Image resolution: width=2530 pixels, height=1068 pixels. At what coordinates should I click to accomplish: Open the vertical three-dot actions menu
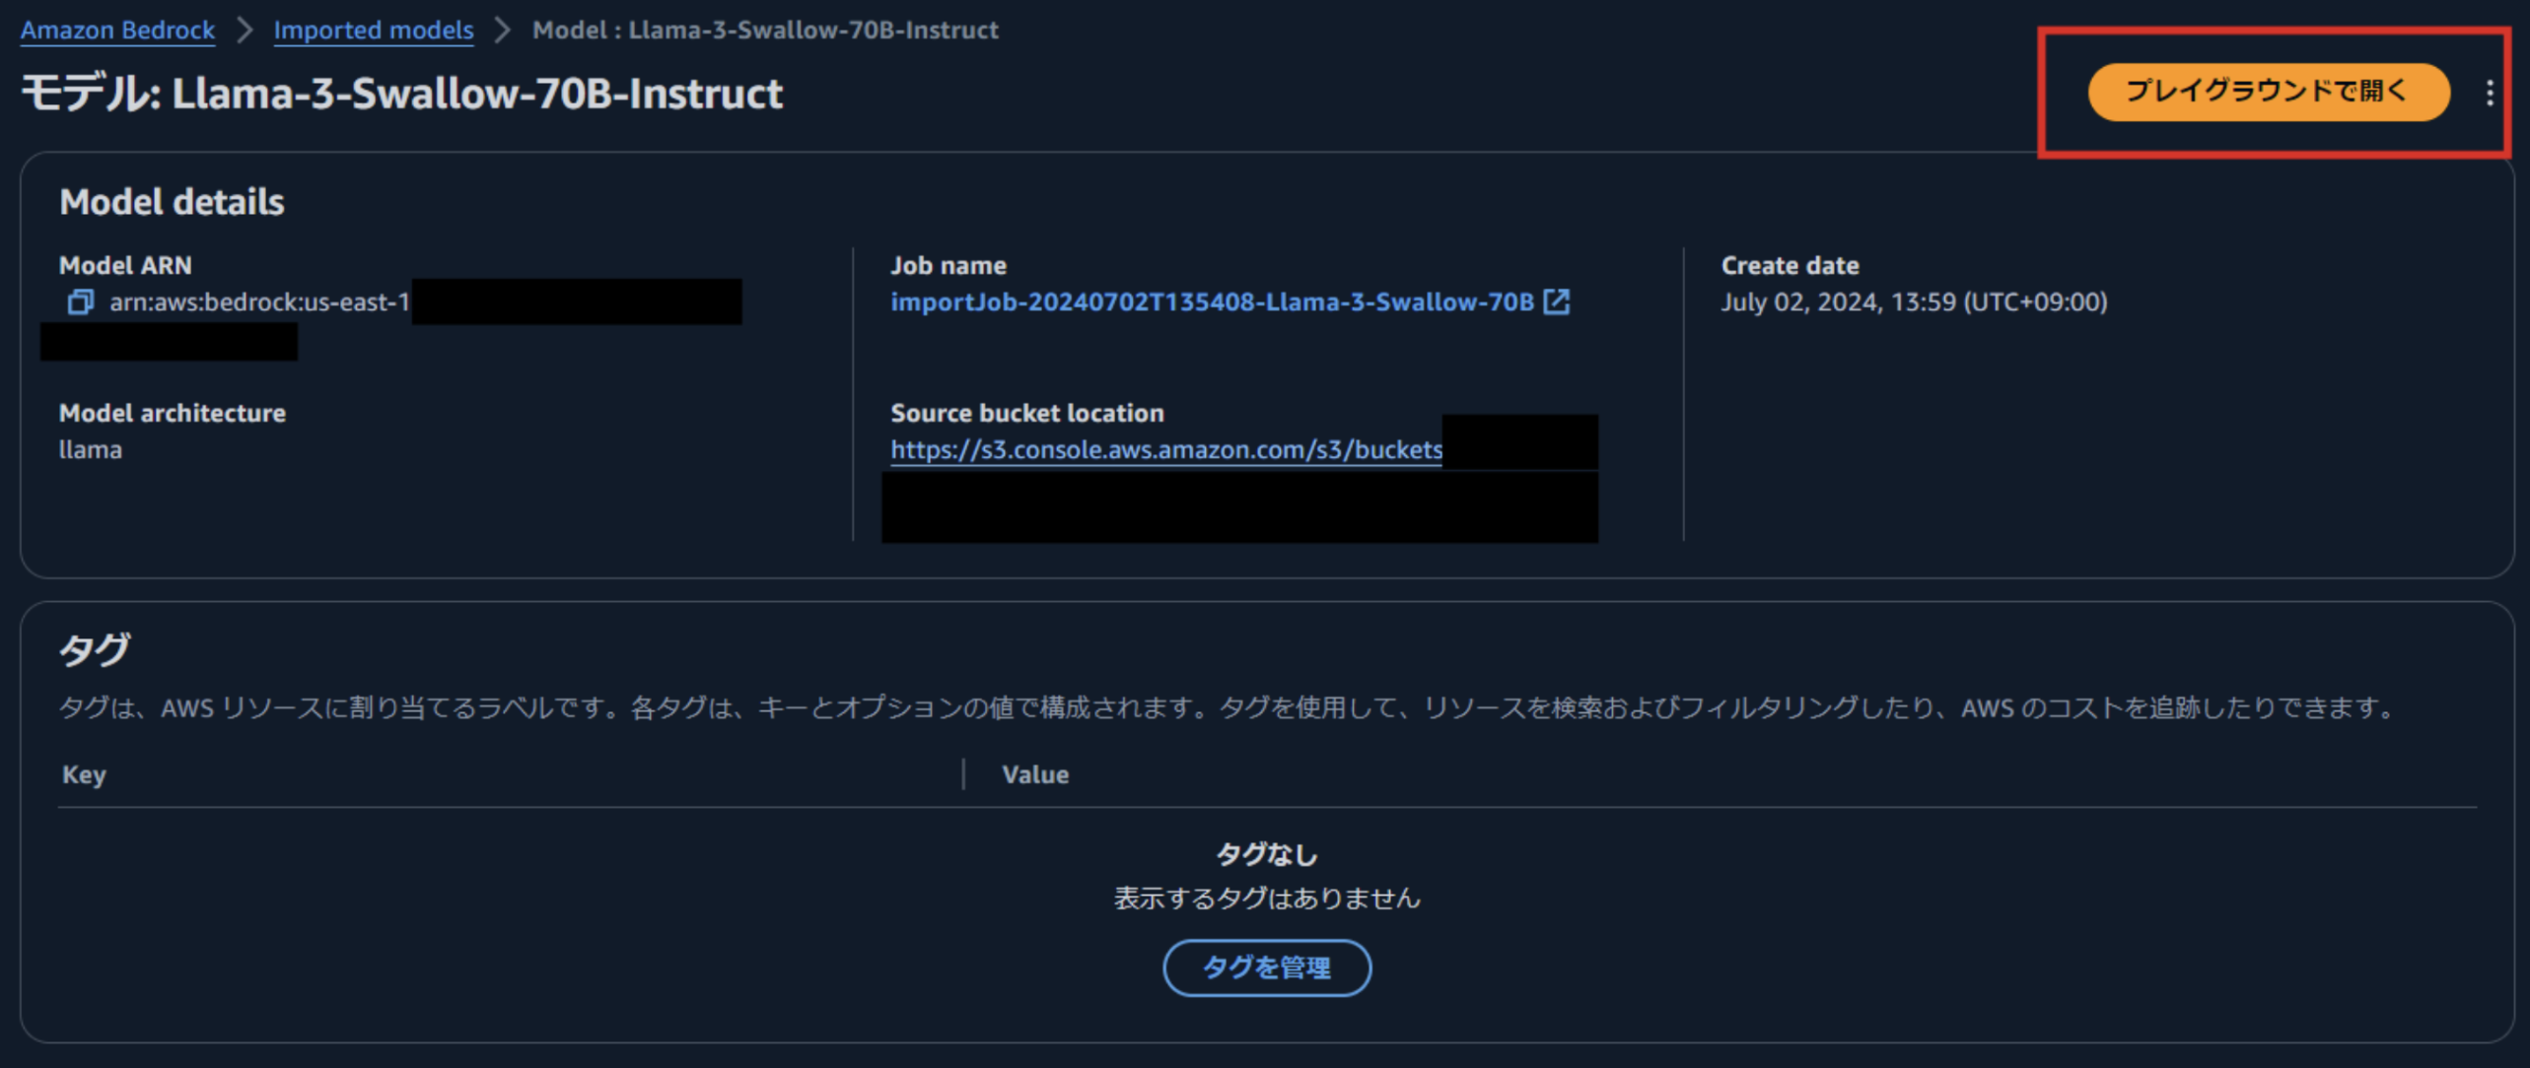2490,94
